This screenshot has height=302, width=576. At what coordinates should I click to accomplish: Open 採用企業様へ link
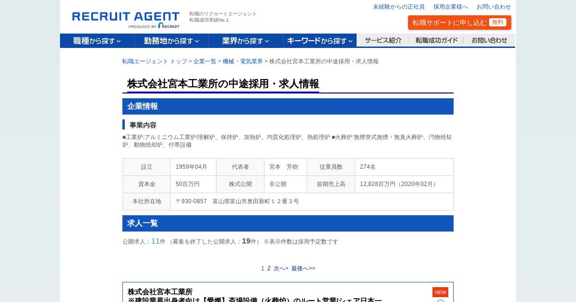(451, 7)
